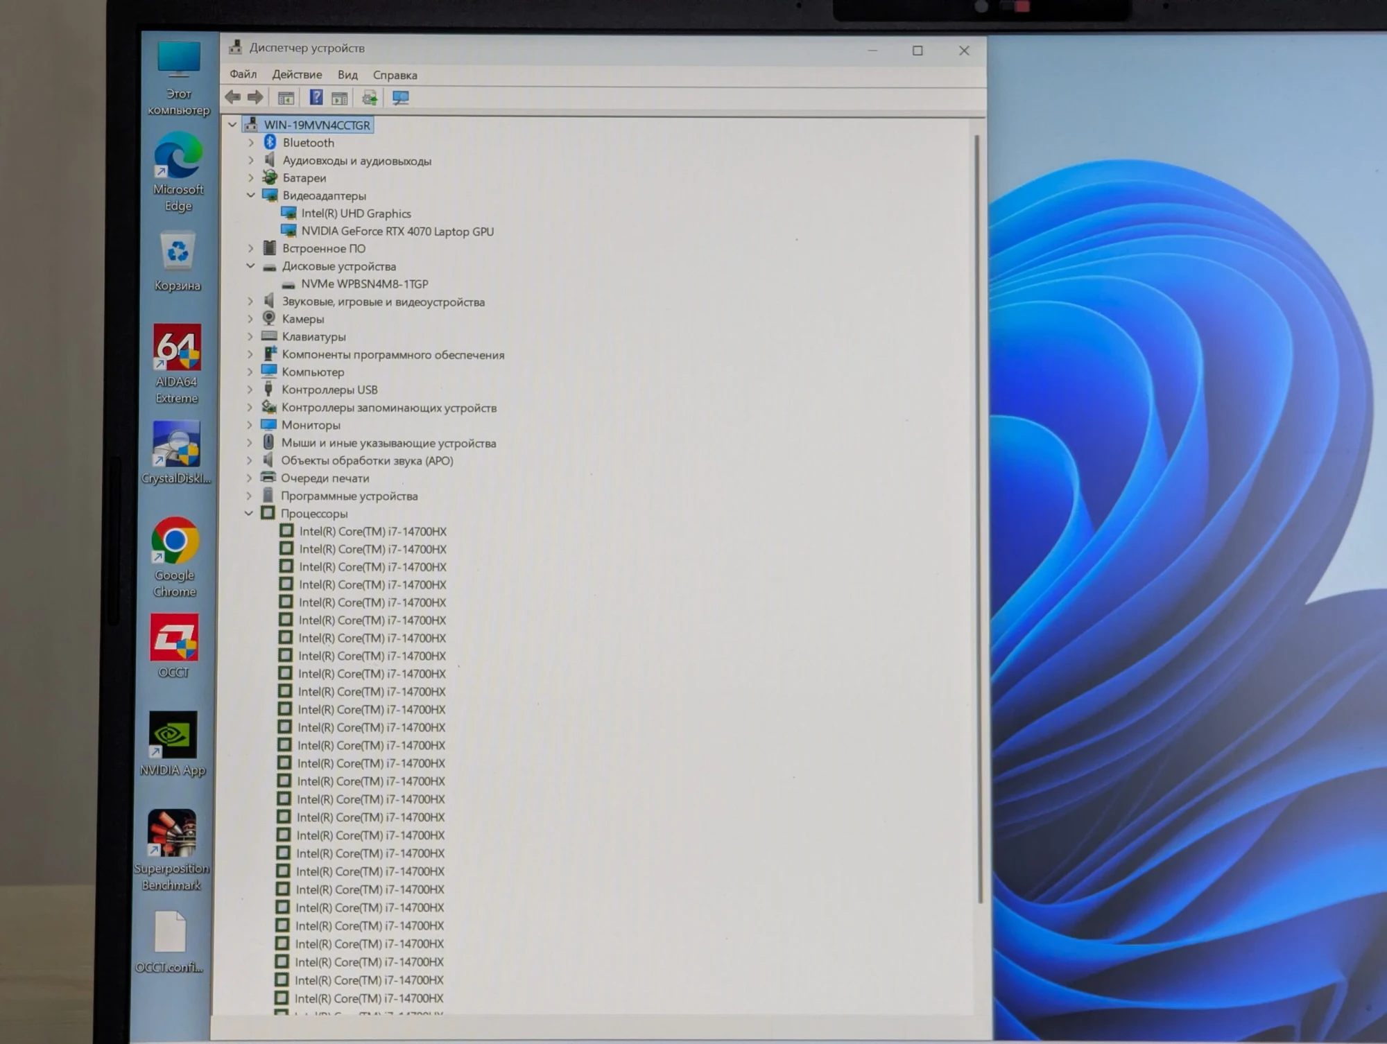This screenshot has height=1044, width=1387.
Task: Open Этот компьютер desktop icon
Action: (x=179, y=78)
